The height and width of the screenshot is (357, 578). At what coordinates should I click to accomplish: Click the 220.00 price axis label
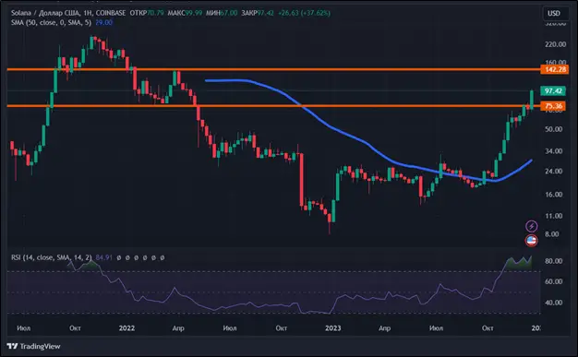click(x=556, y=44)
